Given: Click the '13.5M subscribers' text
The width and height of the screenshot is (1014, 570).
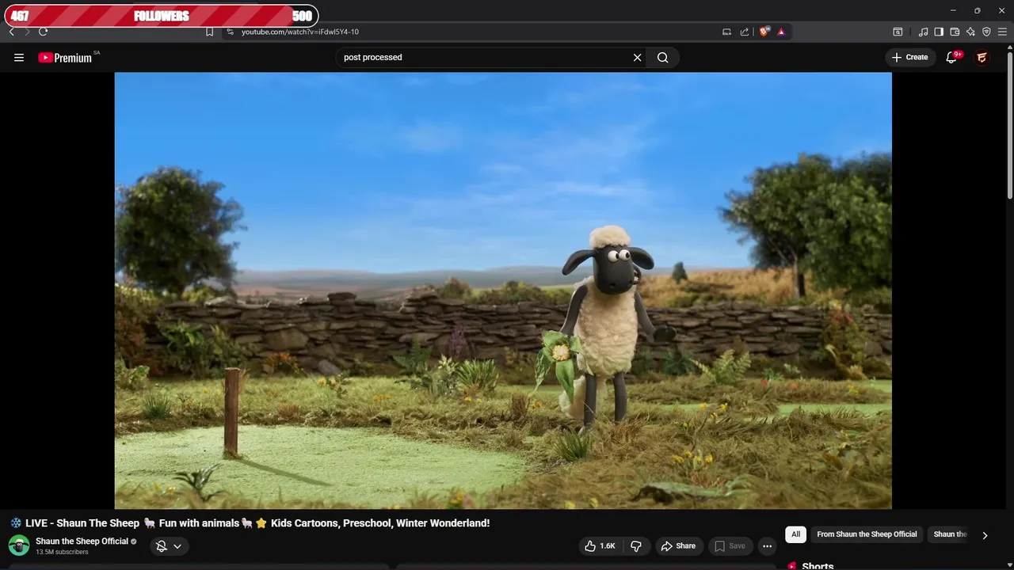Looking at the screenshot, I should tap(62, 552).
